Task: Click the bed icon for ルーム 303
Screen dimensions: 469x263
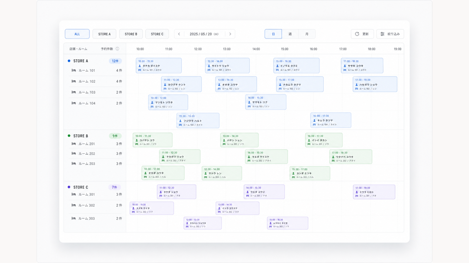Action: 74,218
